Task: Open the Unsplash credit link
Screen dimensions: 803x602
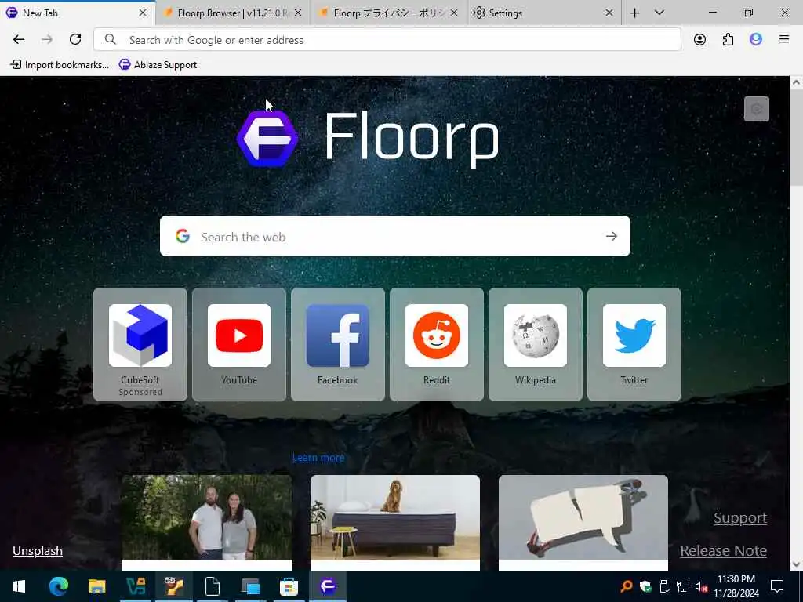Action: click(38, 551)
